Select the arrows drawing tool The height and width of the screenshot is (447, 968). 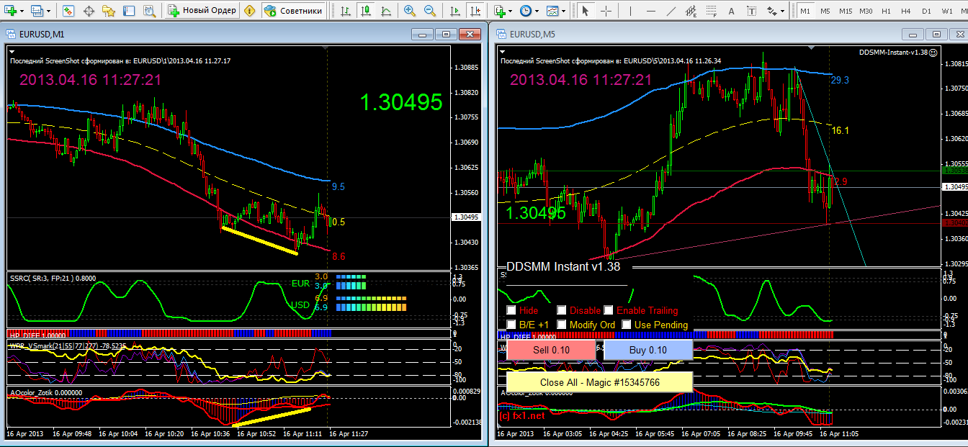[x=772, y=11]
